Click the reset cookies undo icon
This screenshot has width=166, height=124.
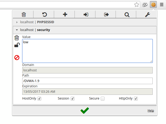point(44,15)
